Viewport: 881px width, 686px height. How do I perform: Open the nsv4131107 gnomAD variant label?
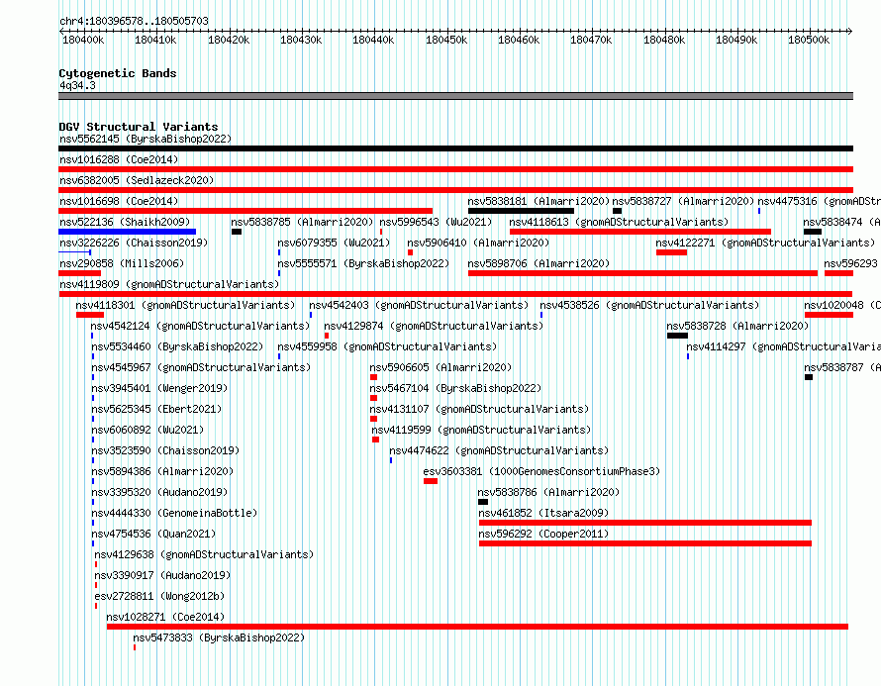pyautogui.click(x=479, y=409)
